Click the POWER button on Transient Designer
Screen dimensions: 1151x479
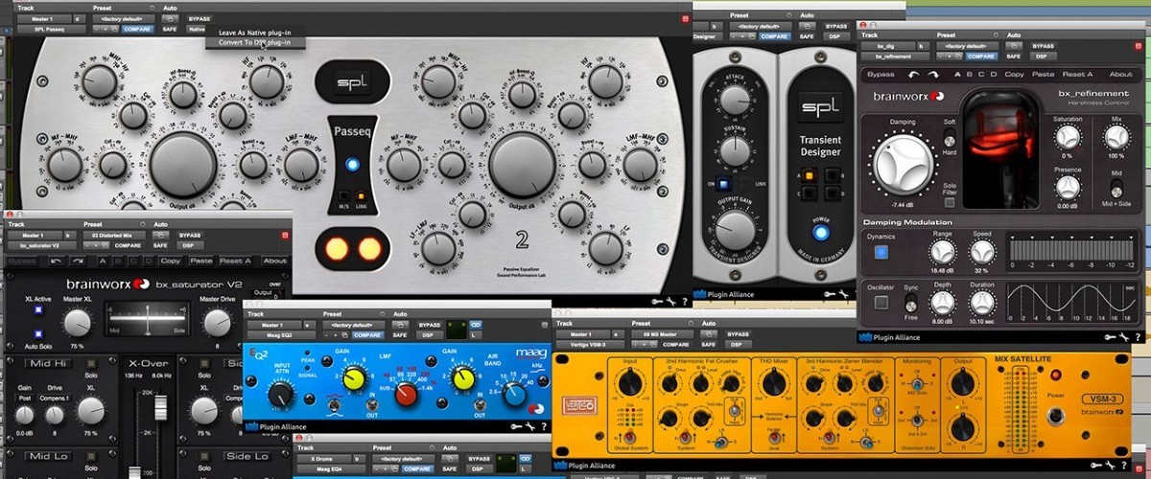(x=821, y=232)
